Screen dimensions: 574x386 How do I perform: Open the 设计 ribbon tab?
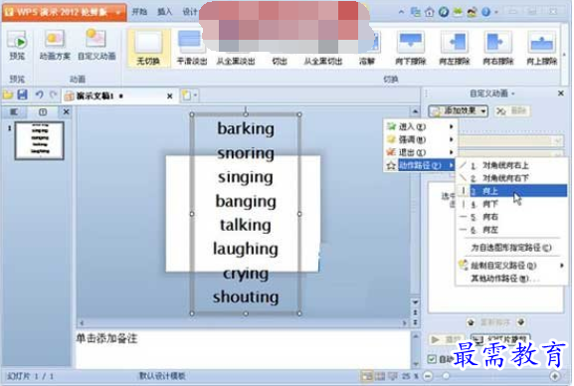pos(190,12)
